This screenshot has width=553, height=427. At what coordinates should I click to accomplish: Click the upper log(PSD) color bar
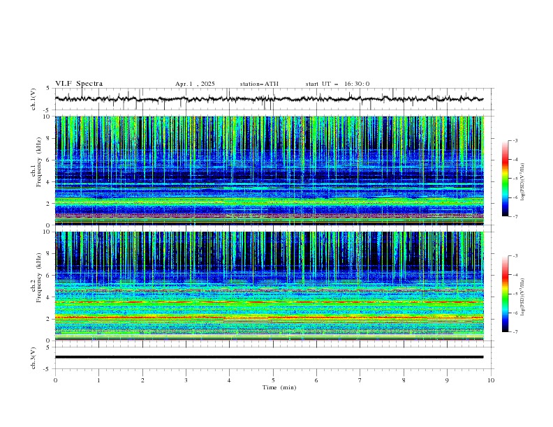505,179
